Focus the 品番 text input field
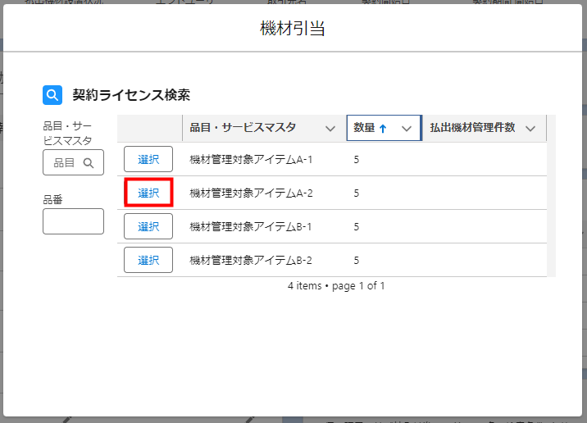Viewport: 587px width, 423px height. [x=73, y=221]
